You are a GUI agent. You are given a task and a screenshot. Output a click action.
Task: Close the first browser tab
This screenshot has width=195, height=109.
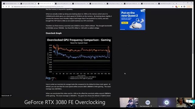tap(18, 4)
